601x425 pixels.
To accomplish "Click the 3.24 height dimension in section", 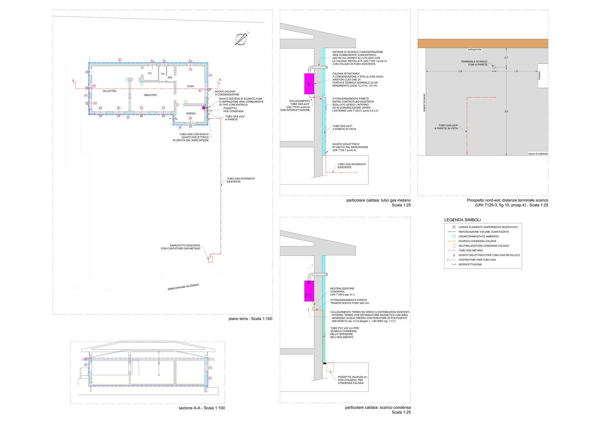I will pyautogui.click(x=159, y=363).
